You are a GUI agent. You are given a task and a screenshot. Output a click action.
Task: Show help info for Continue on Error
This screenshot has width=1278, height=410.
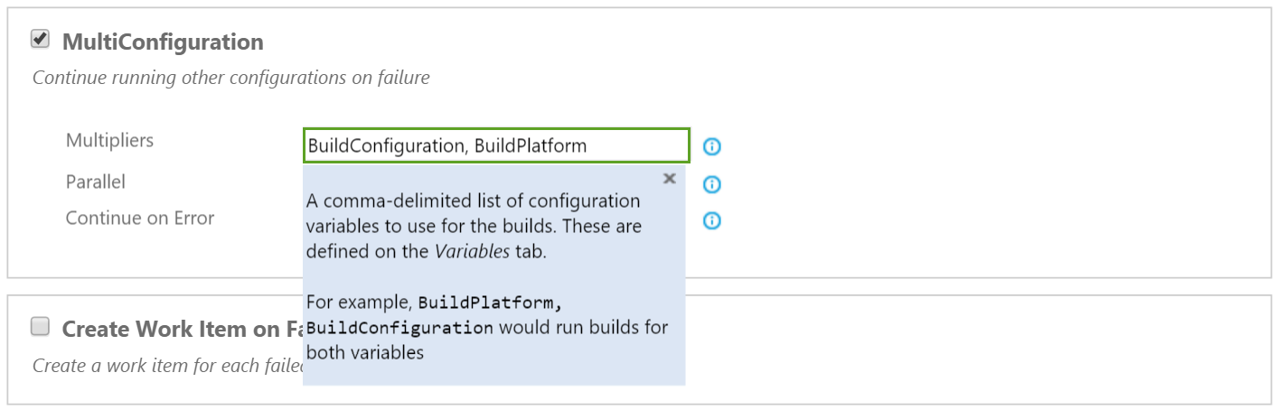click(712, 220)
